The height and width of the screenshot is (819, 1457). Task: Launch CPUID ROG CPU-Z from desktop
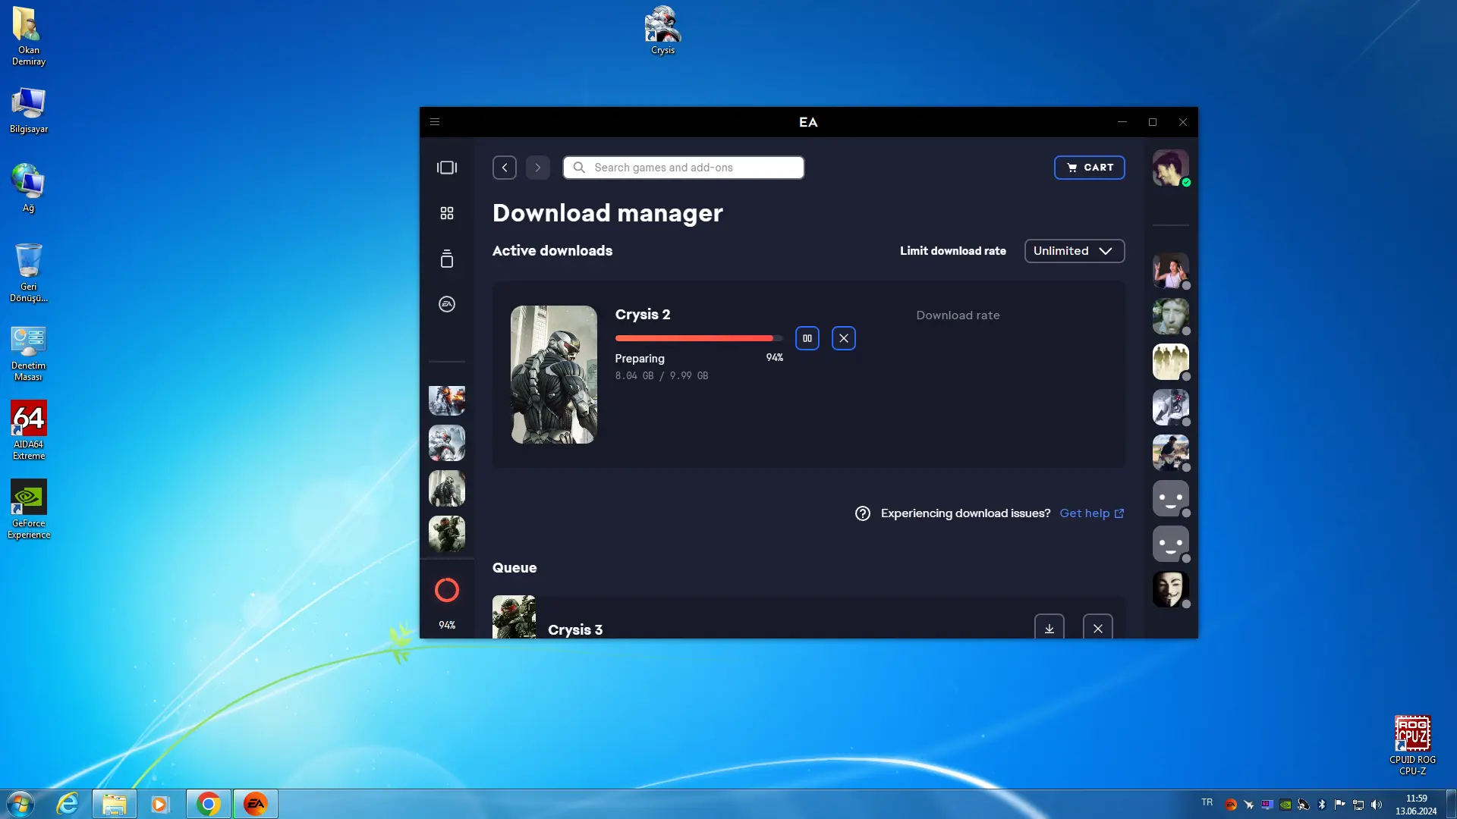(1412, 746)
